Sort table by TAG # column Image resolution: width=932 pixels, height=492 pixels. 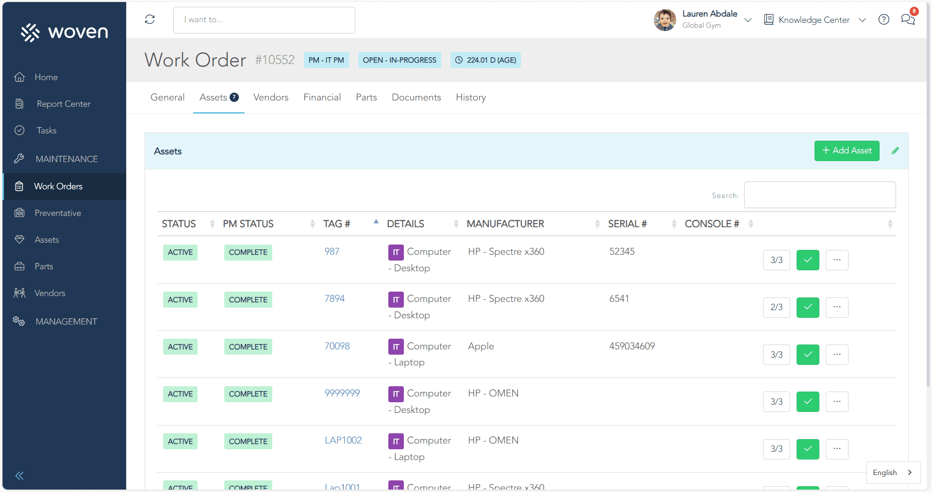coord(350,224)
